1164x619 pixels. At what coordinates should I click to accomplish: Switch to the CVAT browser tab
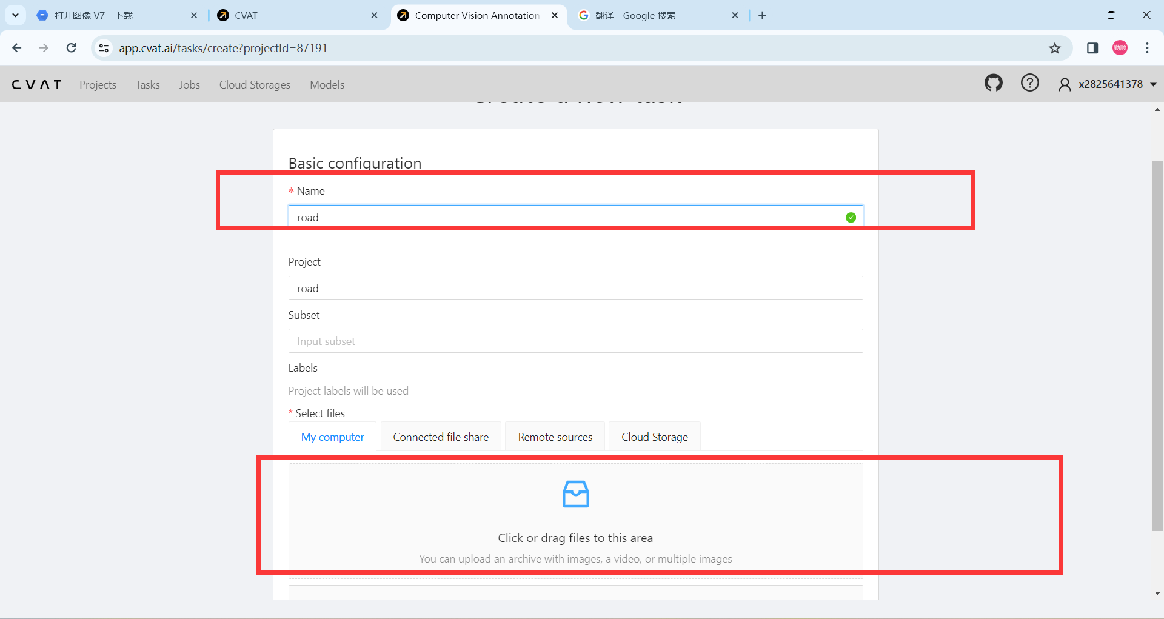[297, 15]
